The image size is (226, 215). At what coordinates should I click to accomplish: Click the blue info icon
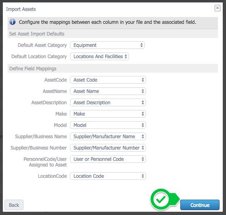pos(13,22)
